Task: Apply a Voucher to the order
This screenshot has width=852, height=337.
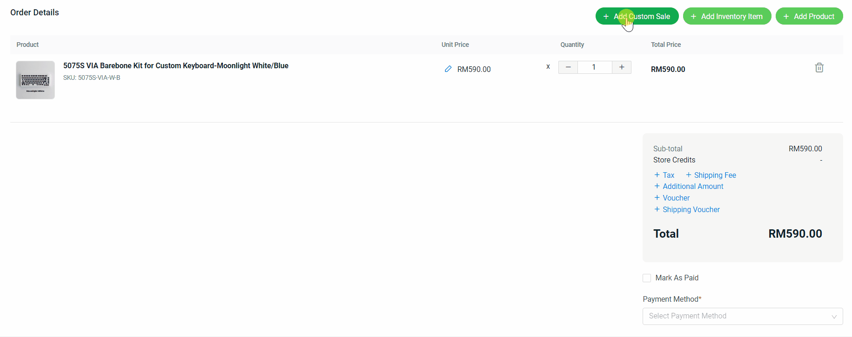Action: [676, 198]
